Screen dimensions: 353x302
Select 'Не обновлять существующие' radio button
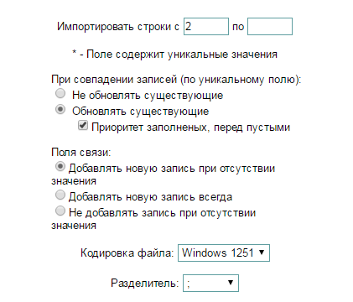pyautogui.click(x=60, y=93)
